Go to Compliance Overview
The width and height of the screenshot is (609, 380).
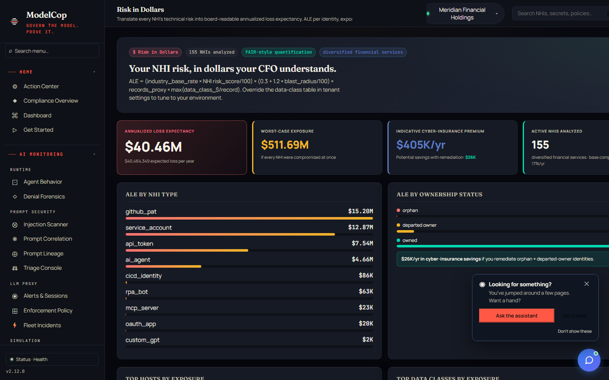(51, 101)
